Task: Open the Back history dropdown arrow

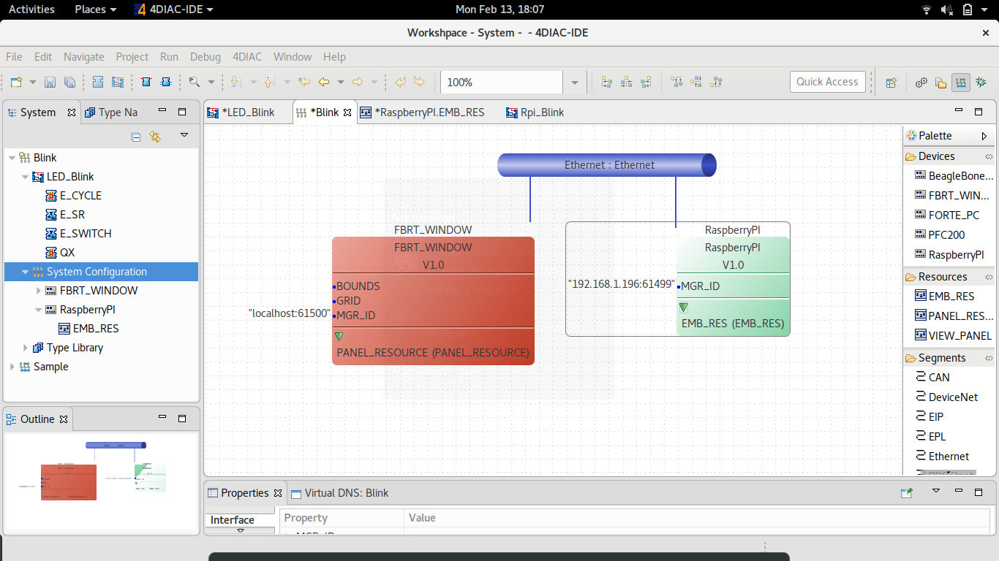Action: click(x=340, y=83)
